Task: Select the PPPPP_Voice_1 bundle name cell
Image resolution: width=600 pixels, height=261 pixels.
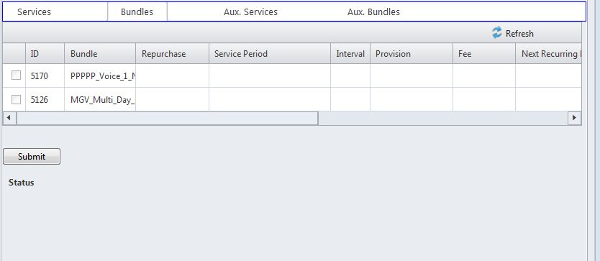Action: point(100,75)
